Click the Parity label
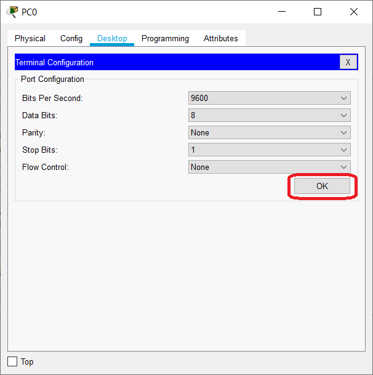 33,132
